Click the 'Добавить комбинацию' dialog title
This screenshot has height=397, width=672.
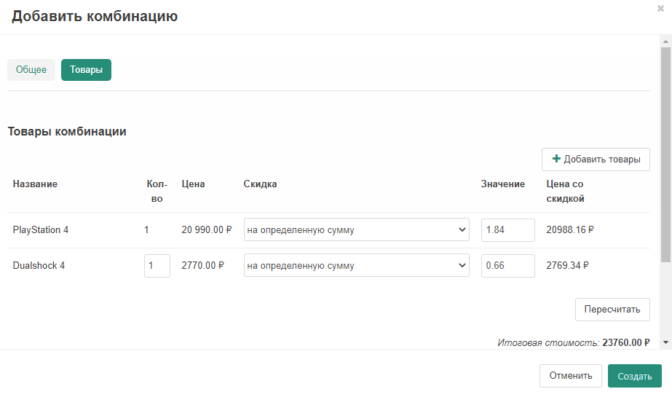[95, 16]
